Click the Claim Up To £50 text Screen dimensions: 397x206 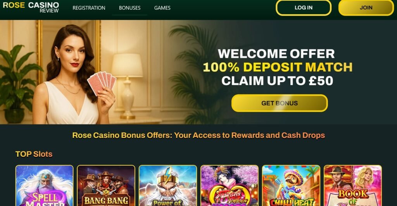[x=277, y=81]
